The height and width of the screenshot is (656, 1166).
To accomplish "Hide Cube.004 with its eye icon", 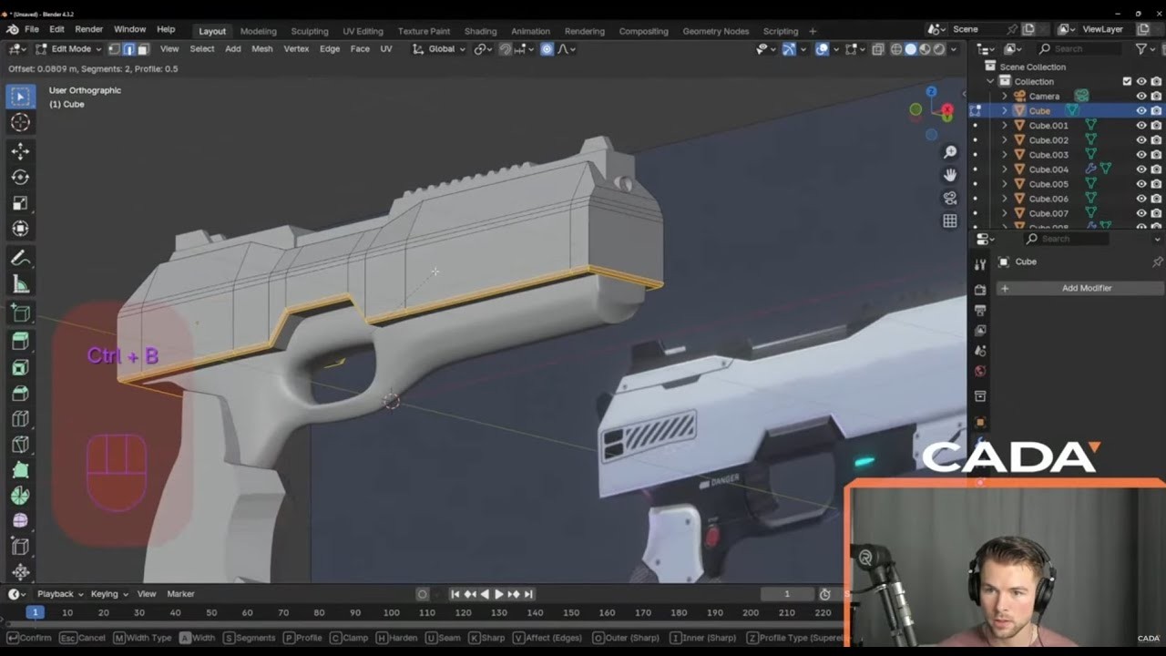I will (x=1140, y=169).
